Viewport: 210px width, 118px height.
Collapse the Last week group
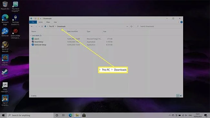31,35
